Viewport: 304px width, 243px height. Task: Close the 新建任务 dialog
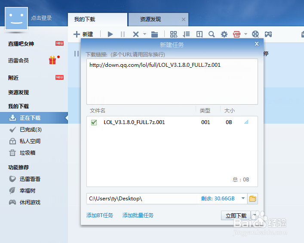257,44
